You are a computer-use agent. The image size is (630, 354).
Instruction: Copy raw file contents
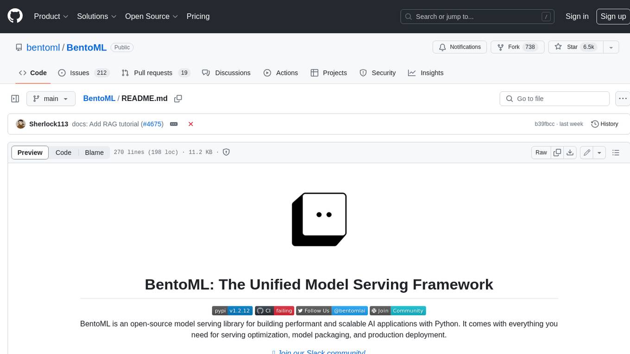tap(557, 152)
